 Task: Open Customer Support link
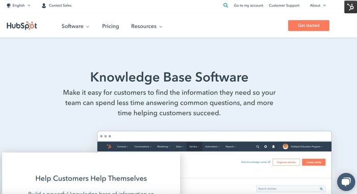click(284, 6)
